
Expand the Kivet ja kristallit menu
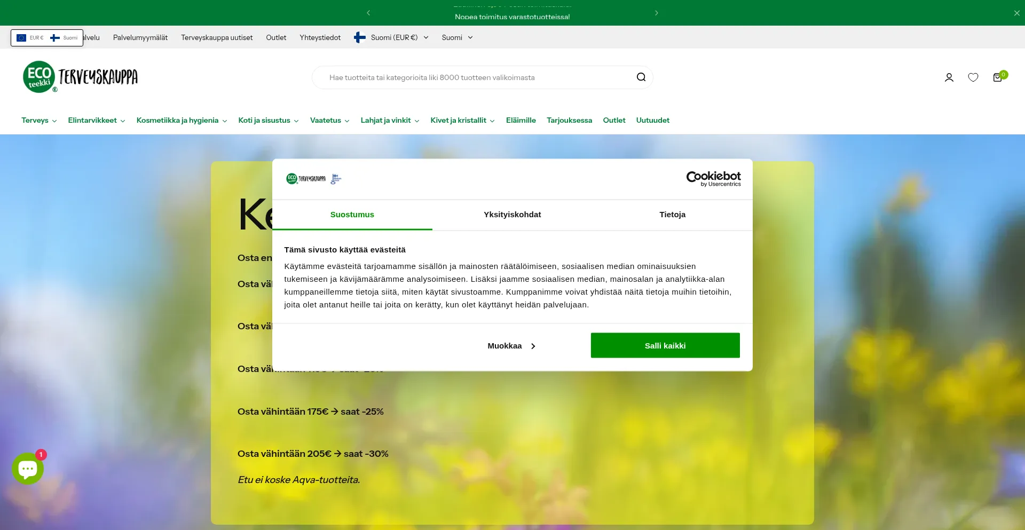[462, 120]
